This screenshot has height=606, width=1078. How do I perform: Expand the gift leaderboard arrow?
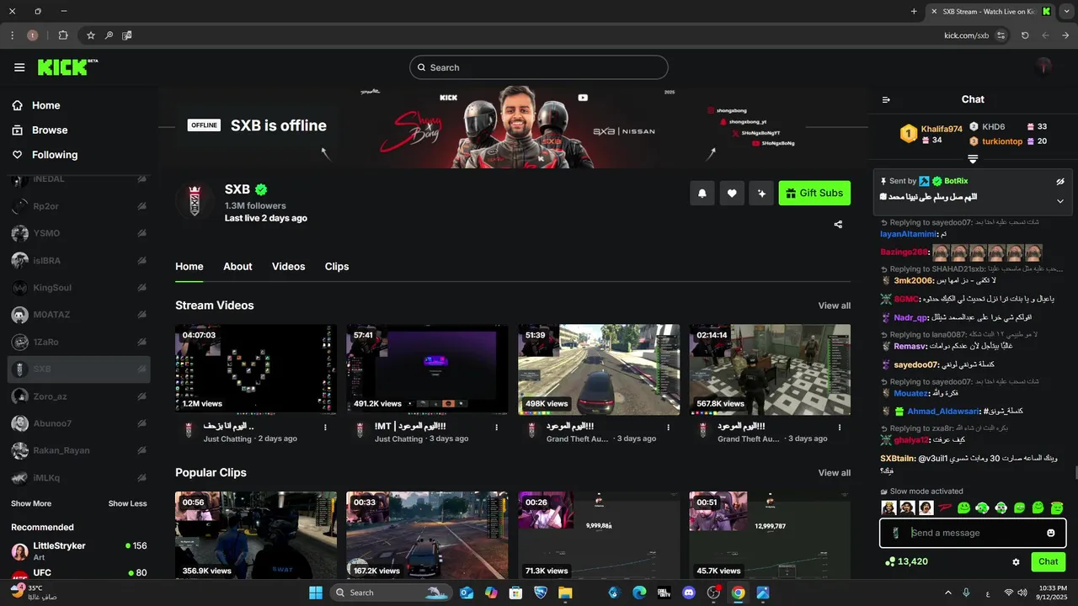click(x=973, y=159)
